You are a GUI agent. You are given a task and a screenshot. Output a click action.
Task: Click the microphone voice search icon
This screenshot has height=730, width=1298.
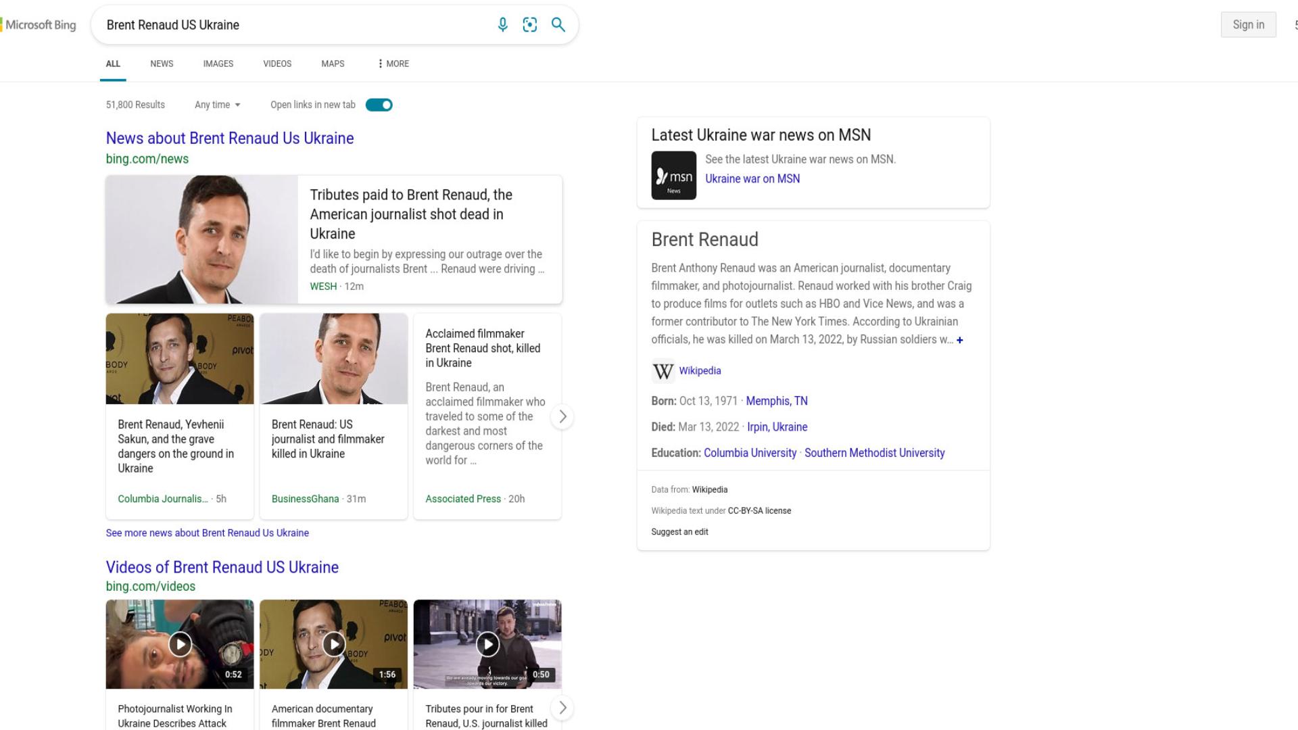[502, 25]
